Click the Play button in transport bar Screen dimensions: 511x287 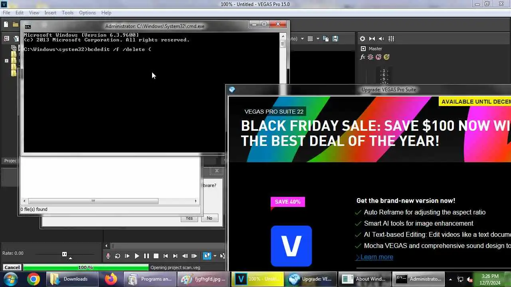pos(137,256)
